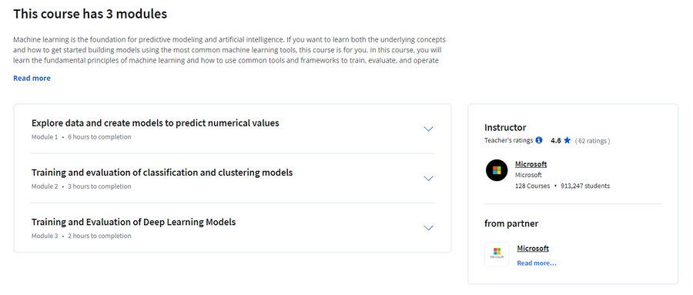Open the Microsoft partner name link

533,249
